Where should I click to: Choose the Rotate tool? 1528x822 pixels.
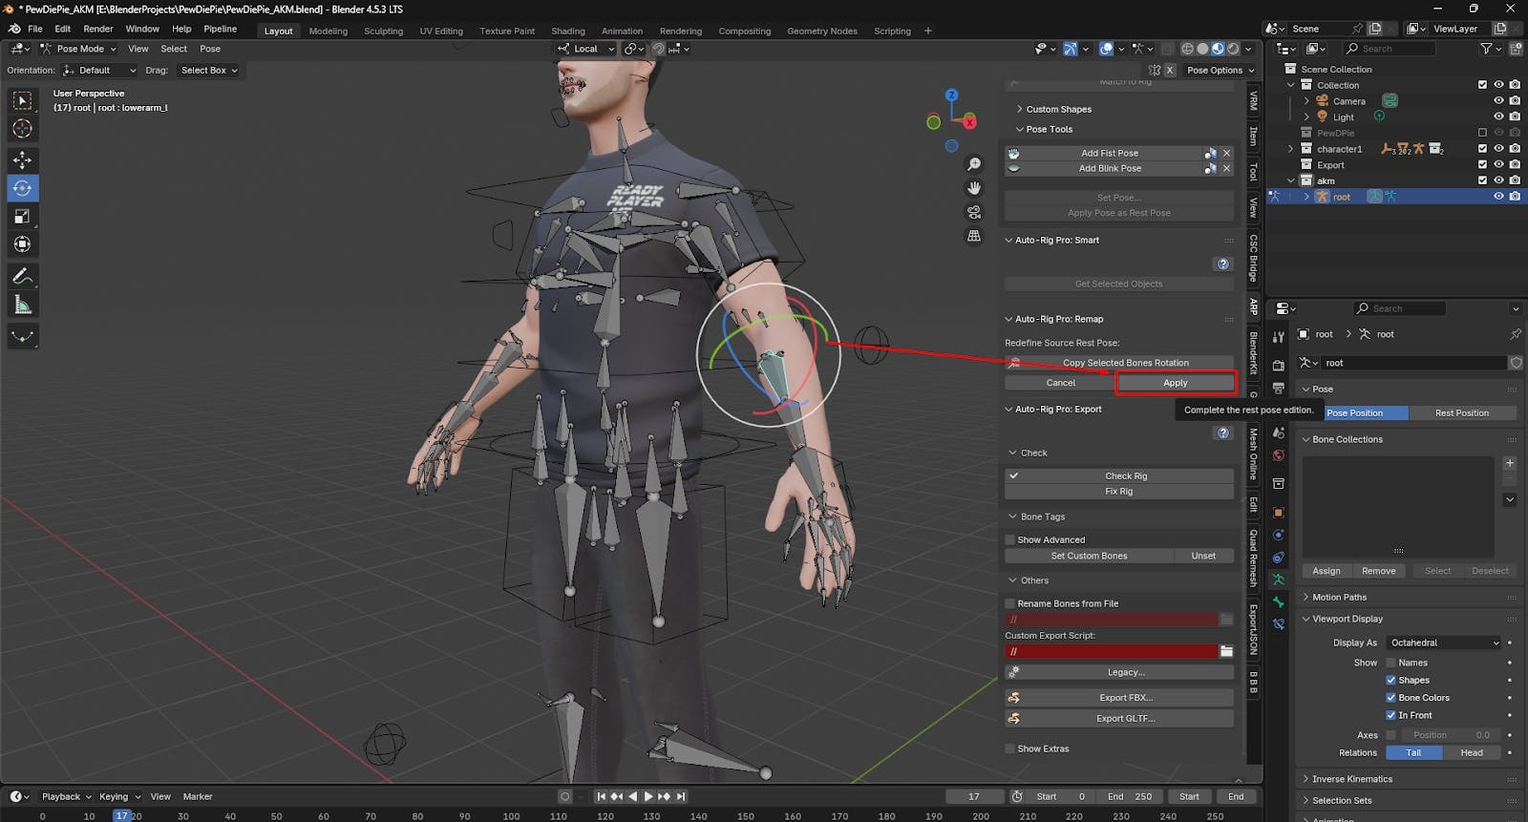click(x=23, y=188)
